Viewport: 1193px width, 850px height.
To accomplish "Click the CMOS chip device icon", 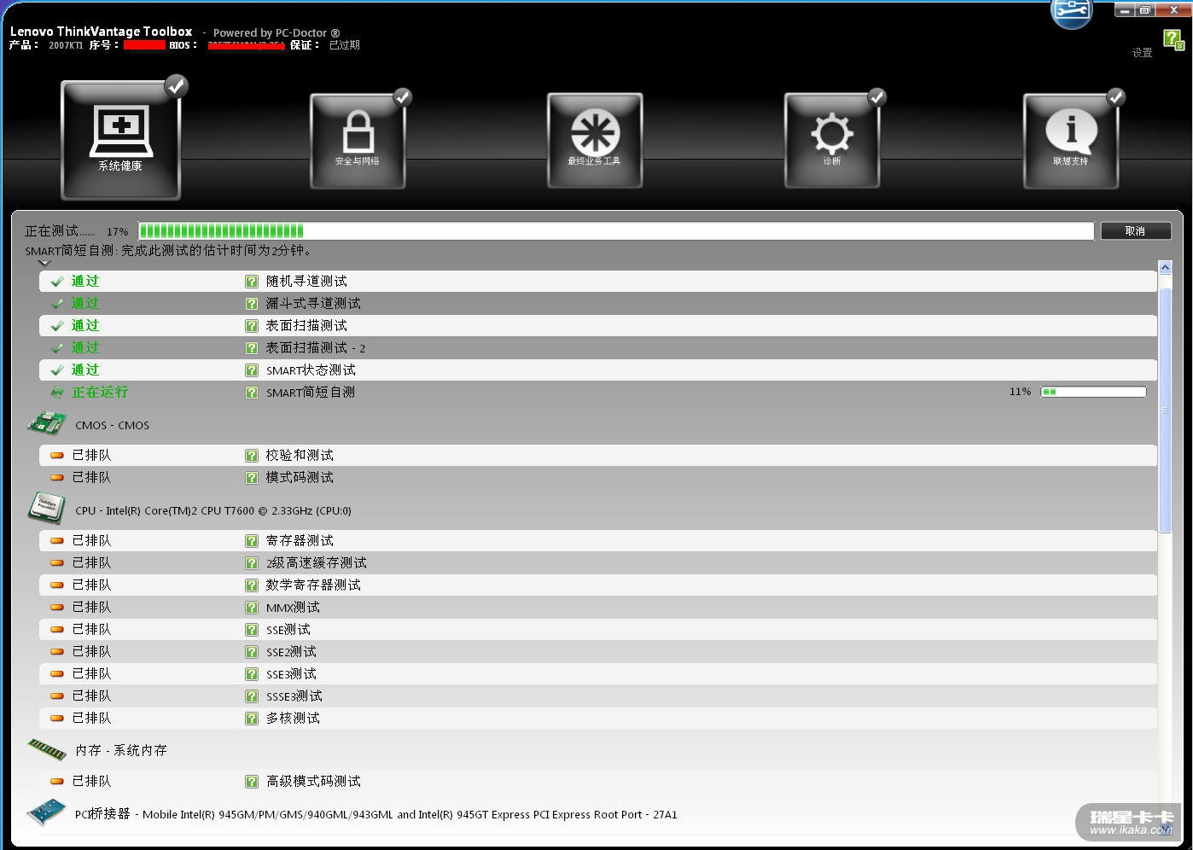I will point(47,422).
